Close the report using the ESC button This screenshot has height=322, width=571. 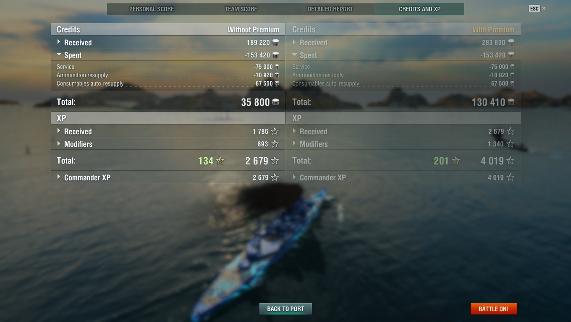[534, 8]
